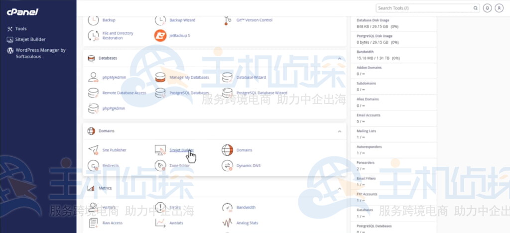Click the Manage My Databases link
This screenshot has width=510, height=233.
click(x=189, y=77)
